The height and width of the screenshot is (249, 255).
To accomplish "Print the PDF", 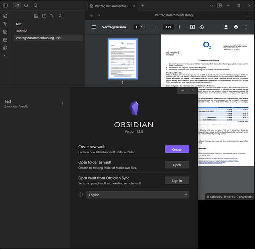I will coord(236,27).
